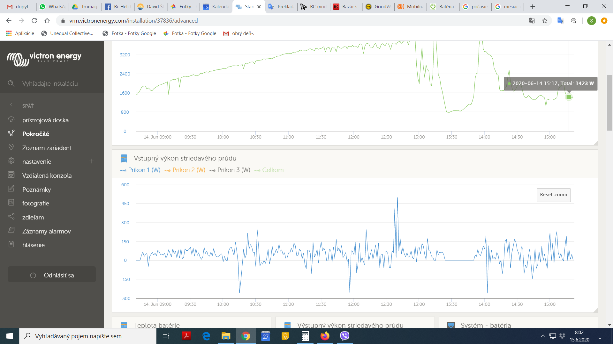This screenshot has width=613, height=344.
Task: Open the fotografie sidebar icon
Action: (11, 203)
